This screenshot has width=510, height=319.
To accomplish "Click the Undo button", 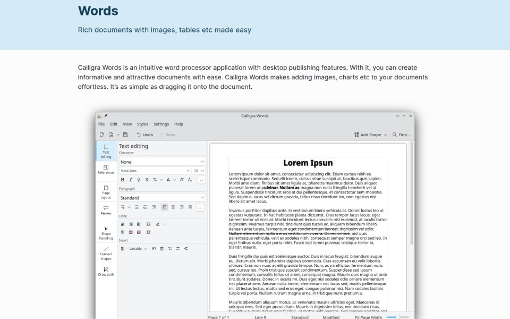I will tap(145, 135).
